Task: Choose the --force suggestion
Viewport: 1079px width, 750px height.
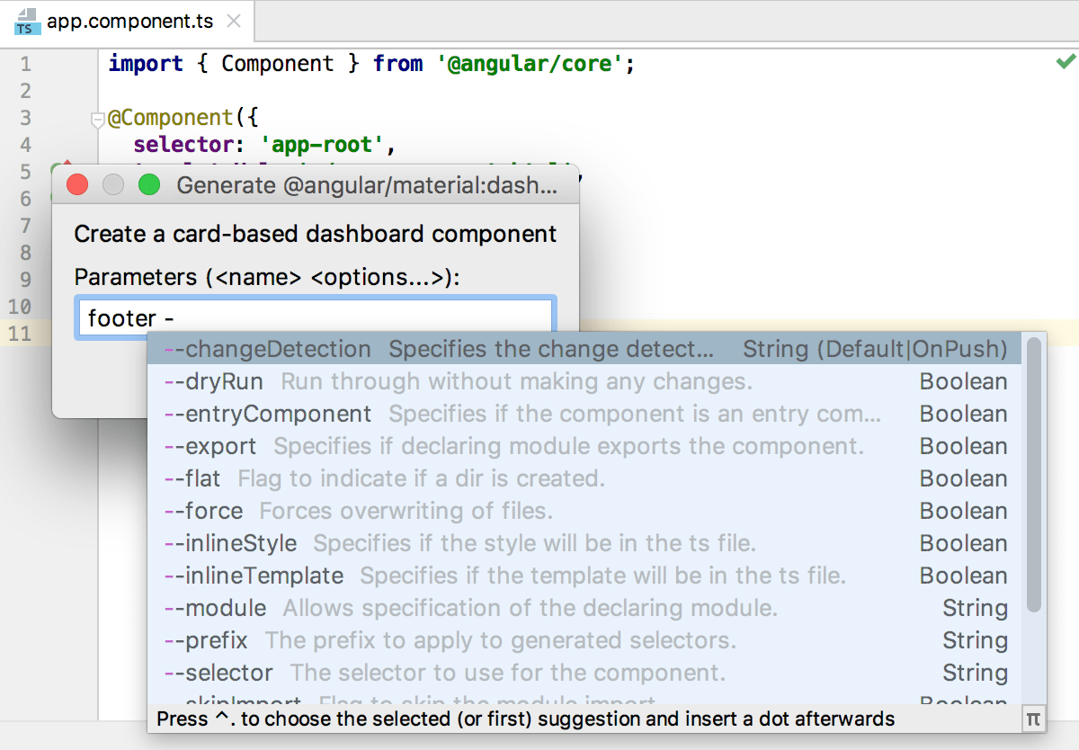Action: (586, 511)
